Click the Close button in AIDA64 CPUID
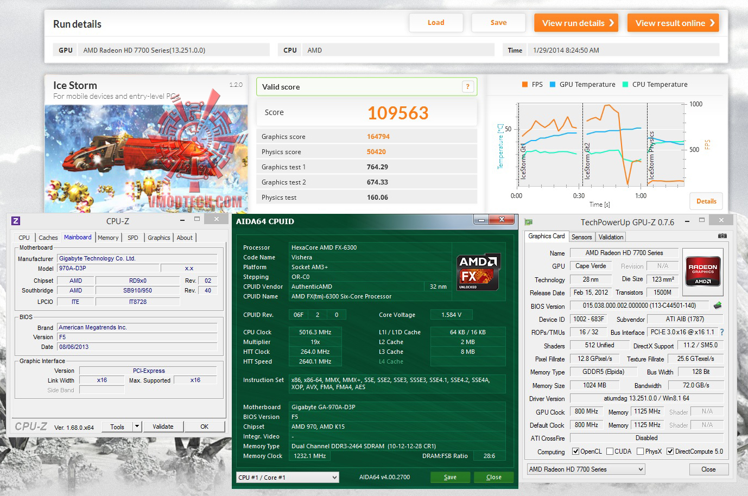The width and height of the screenshot is (748, 496). (494, 478)
